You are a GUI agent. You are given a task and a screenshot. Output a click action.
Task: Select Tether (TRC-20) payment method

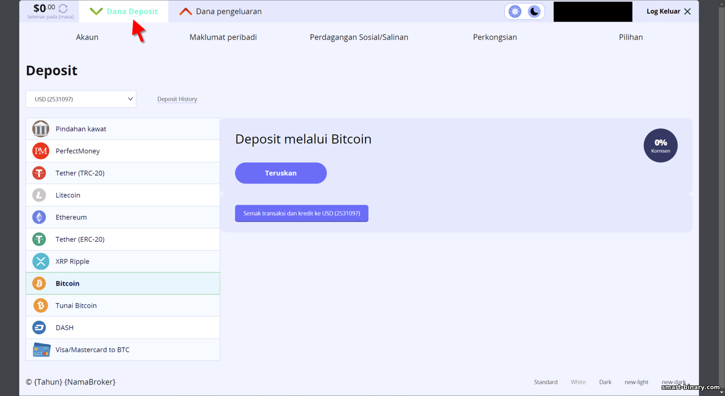click(123, 173)
